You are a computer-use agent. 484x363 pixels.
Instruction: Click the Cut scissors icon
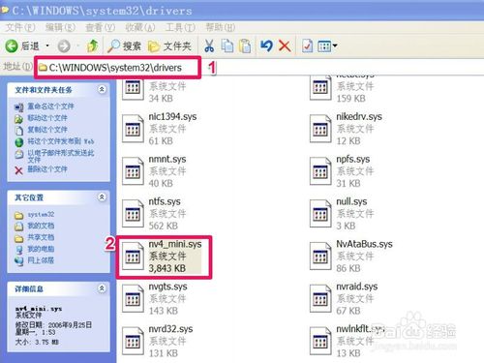pos(209,46)
